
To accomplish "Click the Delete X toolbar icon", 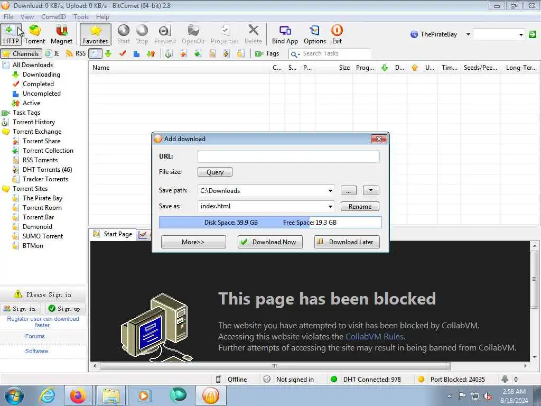I will coord(253,34).
